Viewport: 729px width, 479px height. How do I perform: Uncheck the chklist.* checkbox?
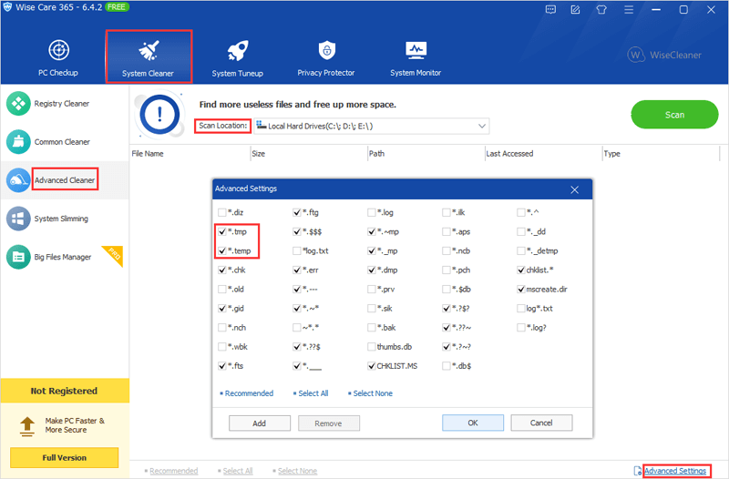click(x=520, y=270)
